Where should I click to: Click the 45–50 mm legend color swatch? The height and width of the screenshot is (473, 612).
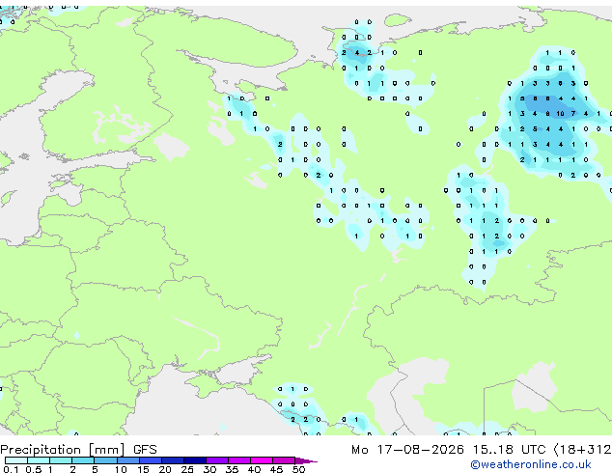(x=284, y=460)
